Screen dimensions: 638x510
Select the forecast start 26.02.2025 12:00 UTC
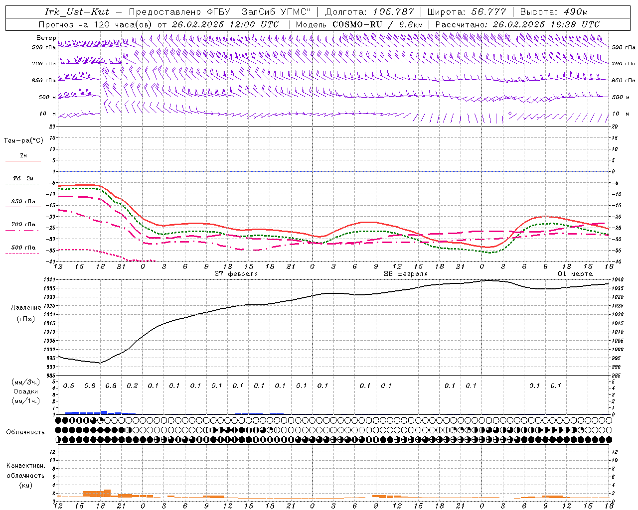click(225, 24)
